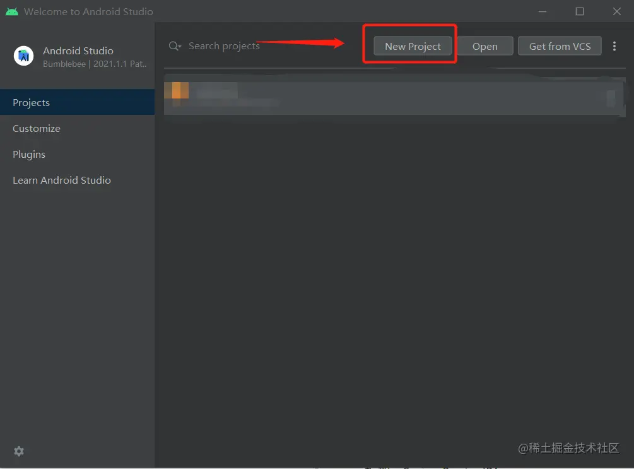This screenshot has height=469, width=634.
Task: Open settings gear icon at bottom left
Action: (19, 451)
